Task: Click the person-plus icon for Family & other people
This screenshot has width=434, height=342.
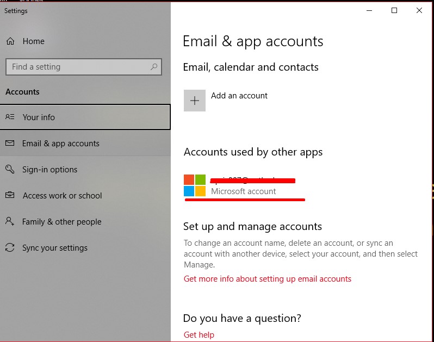Action: [x=10, y=221]
